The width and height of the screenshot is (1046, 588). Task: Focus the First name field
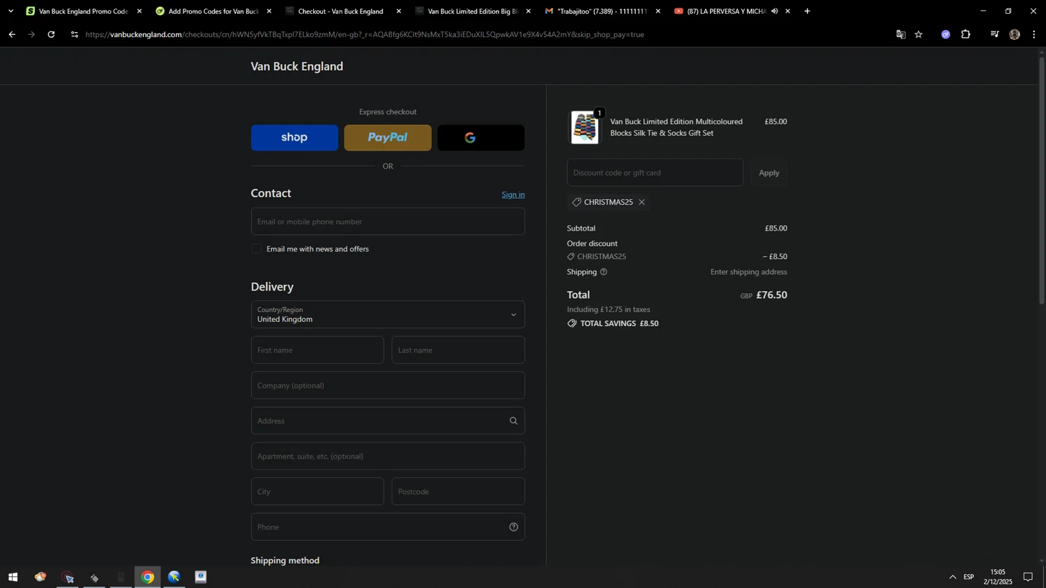(317, 350)
